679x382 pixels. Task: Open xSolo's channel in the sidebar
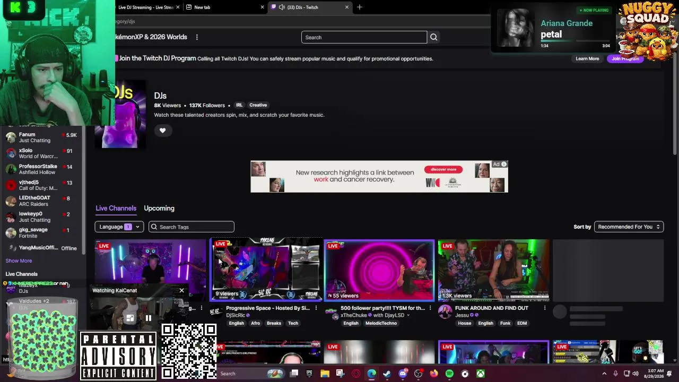(42, 153)
